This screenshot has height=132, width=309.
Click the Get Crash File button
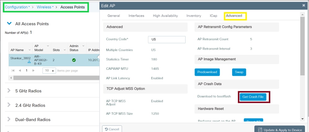pos(253,97)
